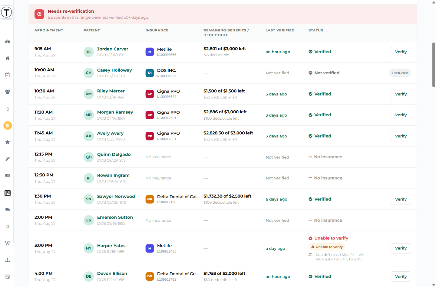The image size is (436, 287).
Task: Click the 'Unable to verify' warning badge
Action: point(327,247)
